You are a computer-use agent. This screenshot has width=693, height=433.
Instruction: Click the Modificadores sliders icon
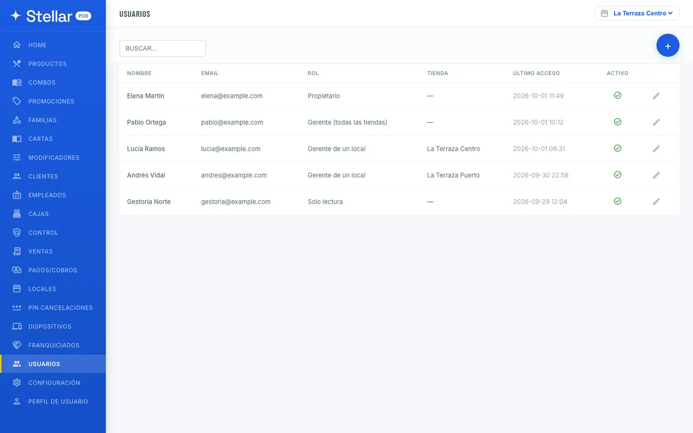[17, 158]
